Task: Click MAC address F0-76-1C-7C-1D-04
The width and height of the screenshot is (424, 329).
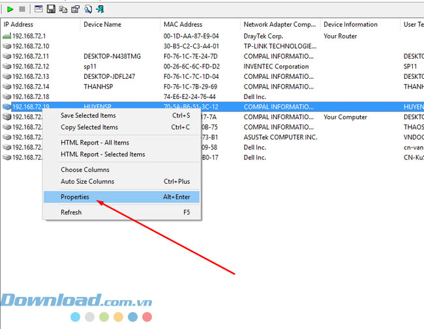Action: point(191,76)
